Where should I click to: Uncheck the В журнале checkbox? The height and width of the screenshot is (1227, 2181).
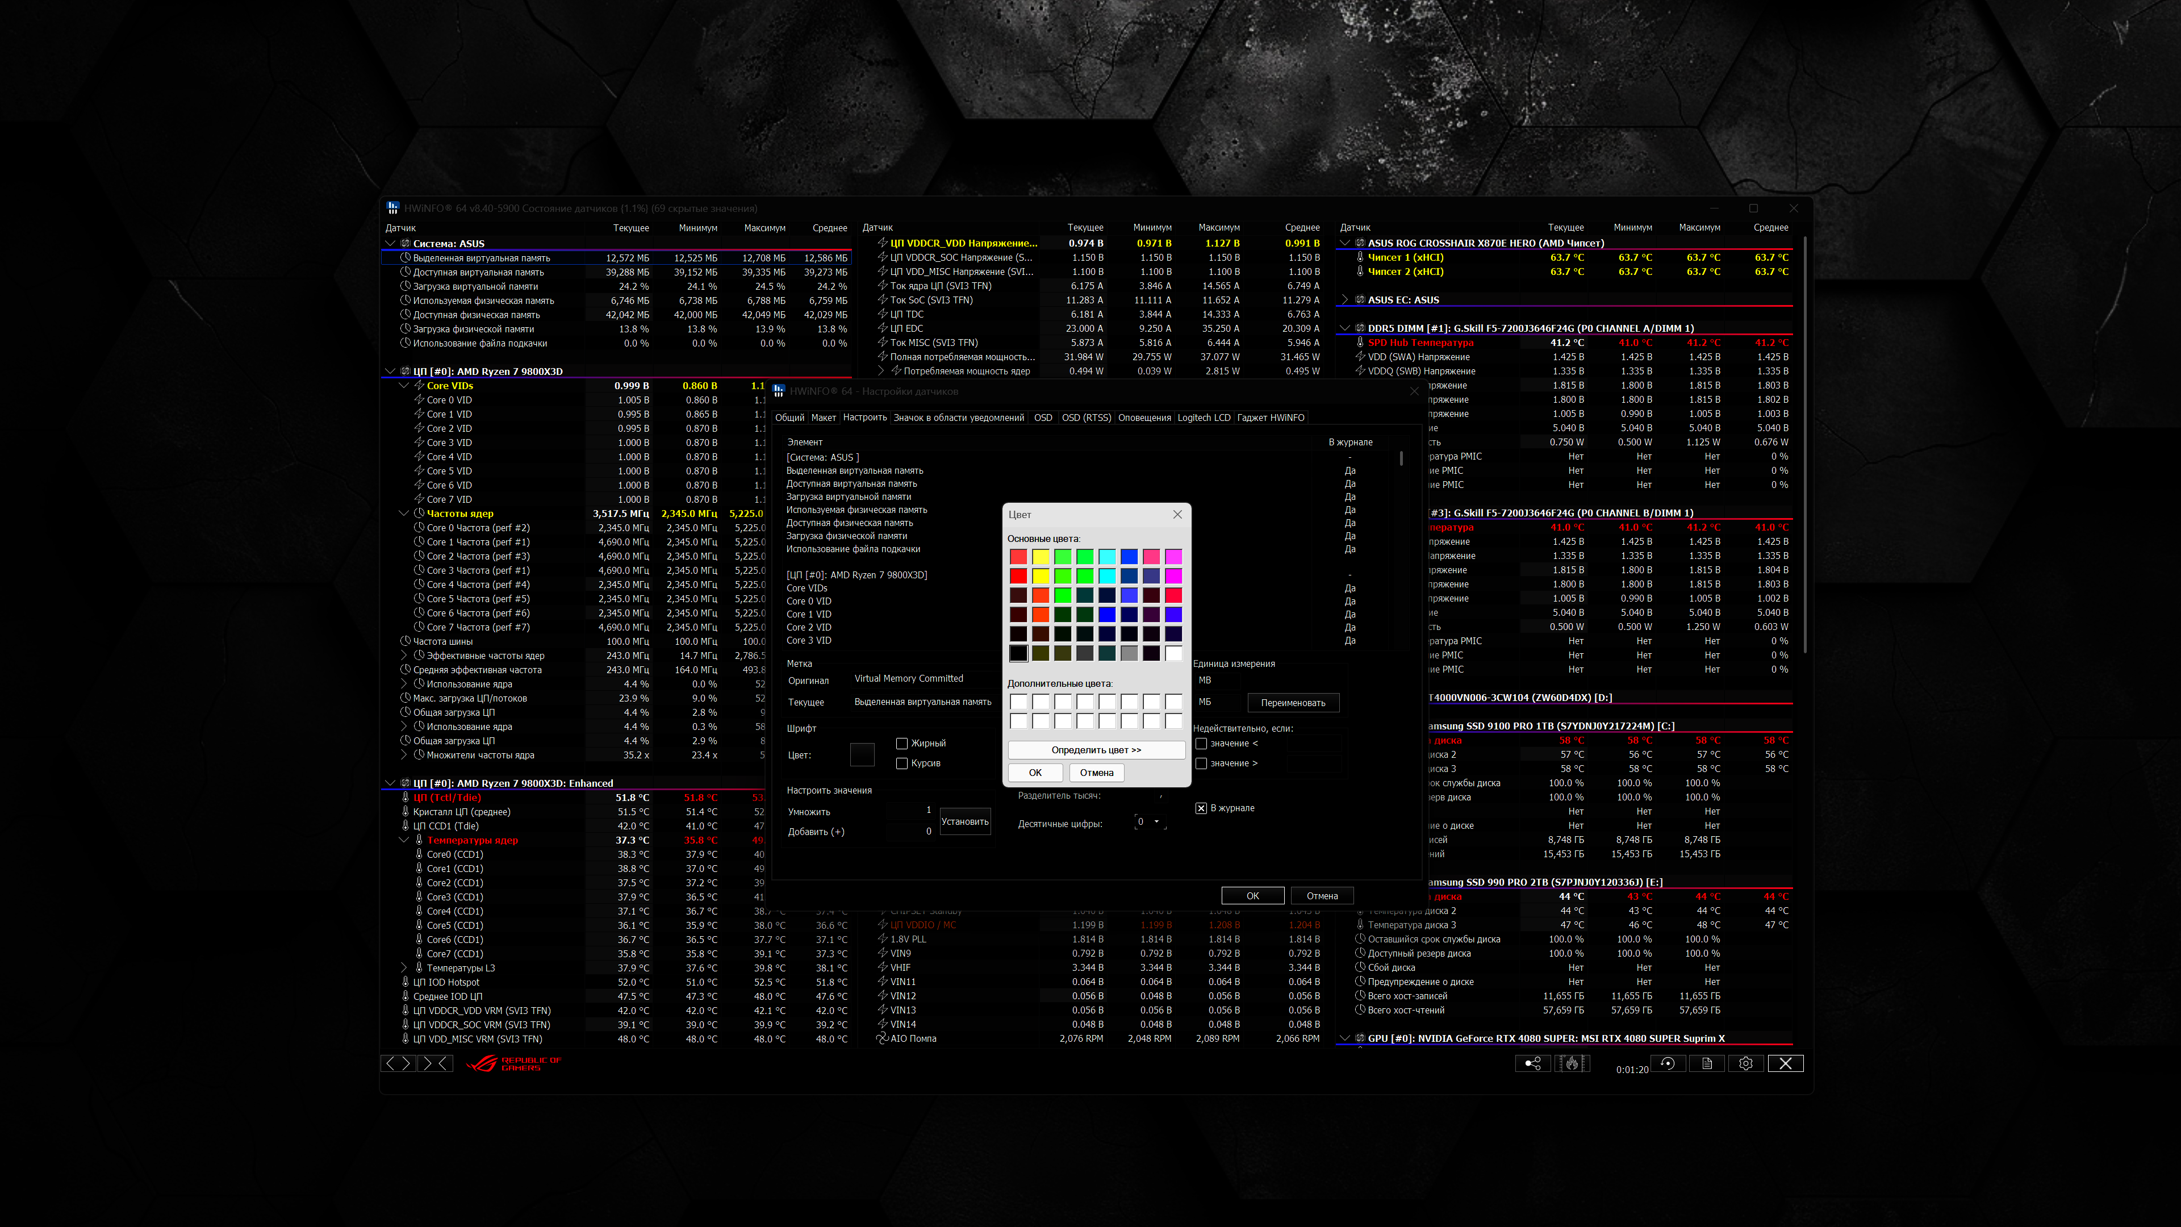click(1201, 808)
